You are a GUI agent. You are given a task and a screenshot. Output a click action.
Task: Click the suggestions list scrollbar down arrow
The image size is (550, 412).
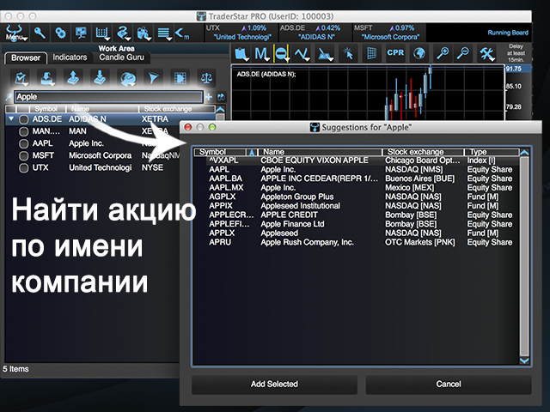(x=524, y=360)
